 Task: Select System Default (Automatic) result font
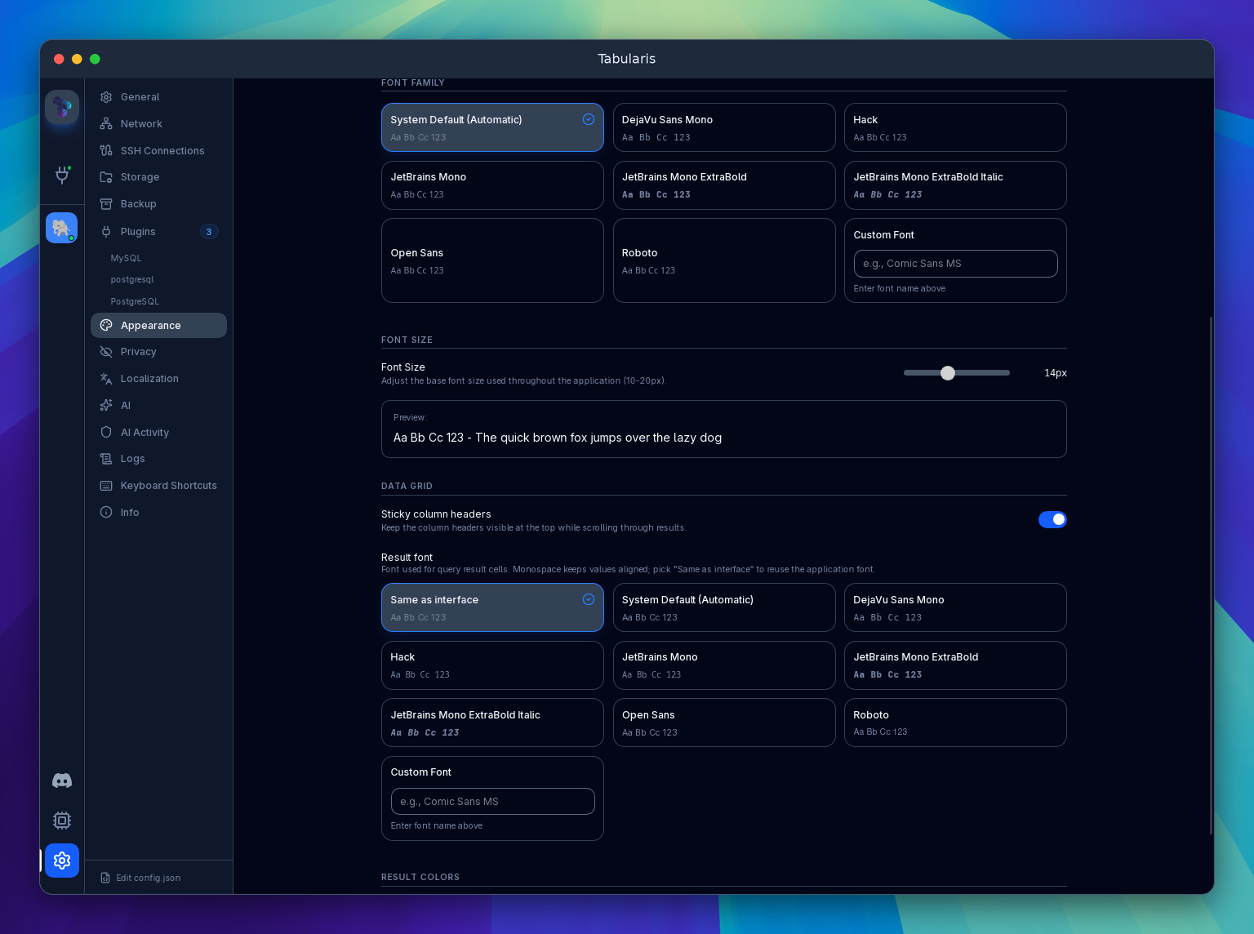pyautogui.click(x=724, y=607)
